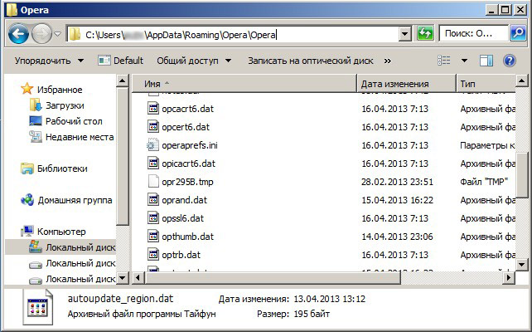This screenshot has height=332, width=532.
Task: Sort by the Имя column header
Action: pos(244,84)
